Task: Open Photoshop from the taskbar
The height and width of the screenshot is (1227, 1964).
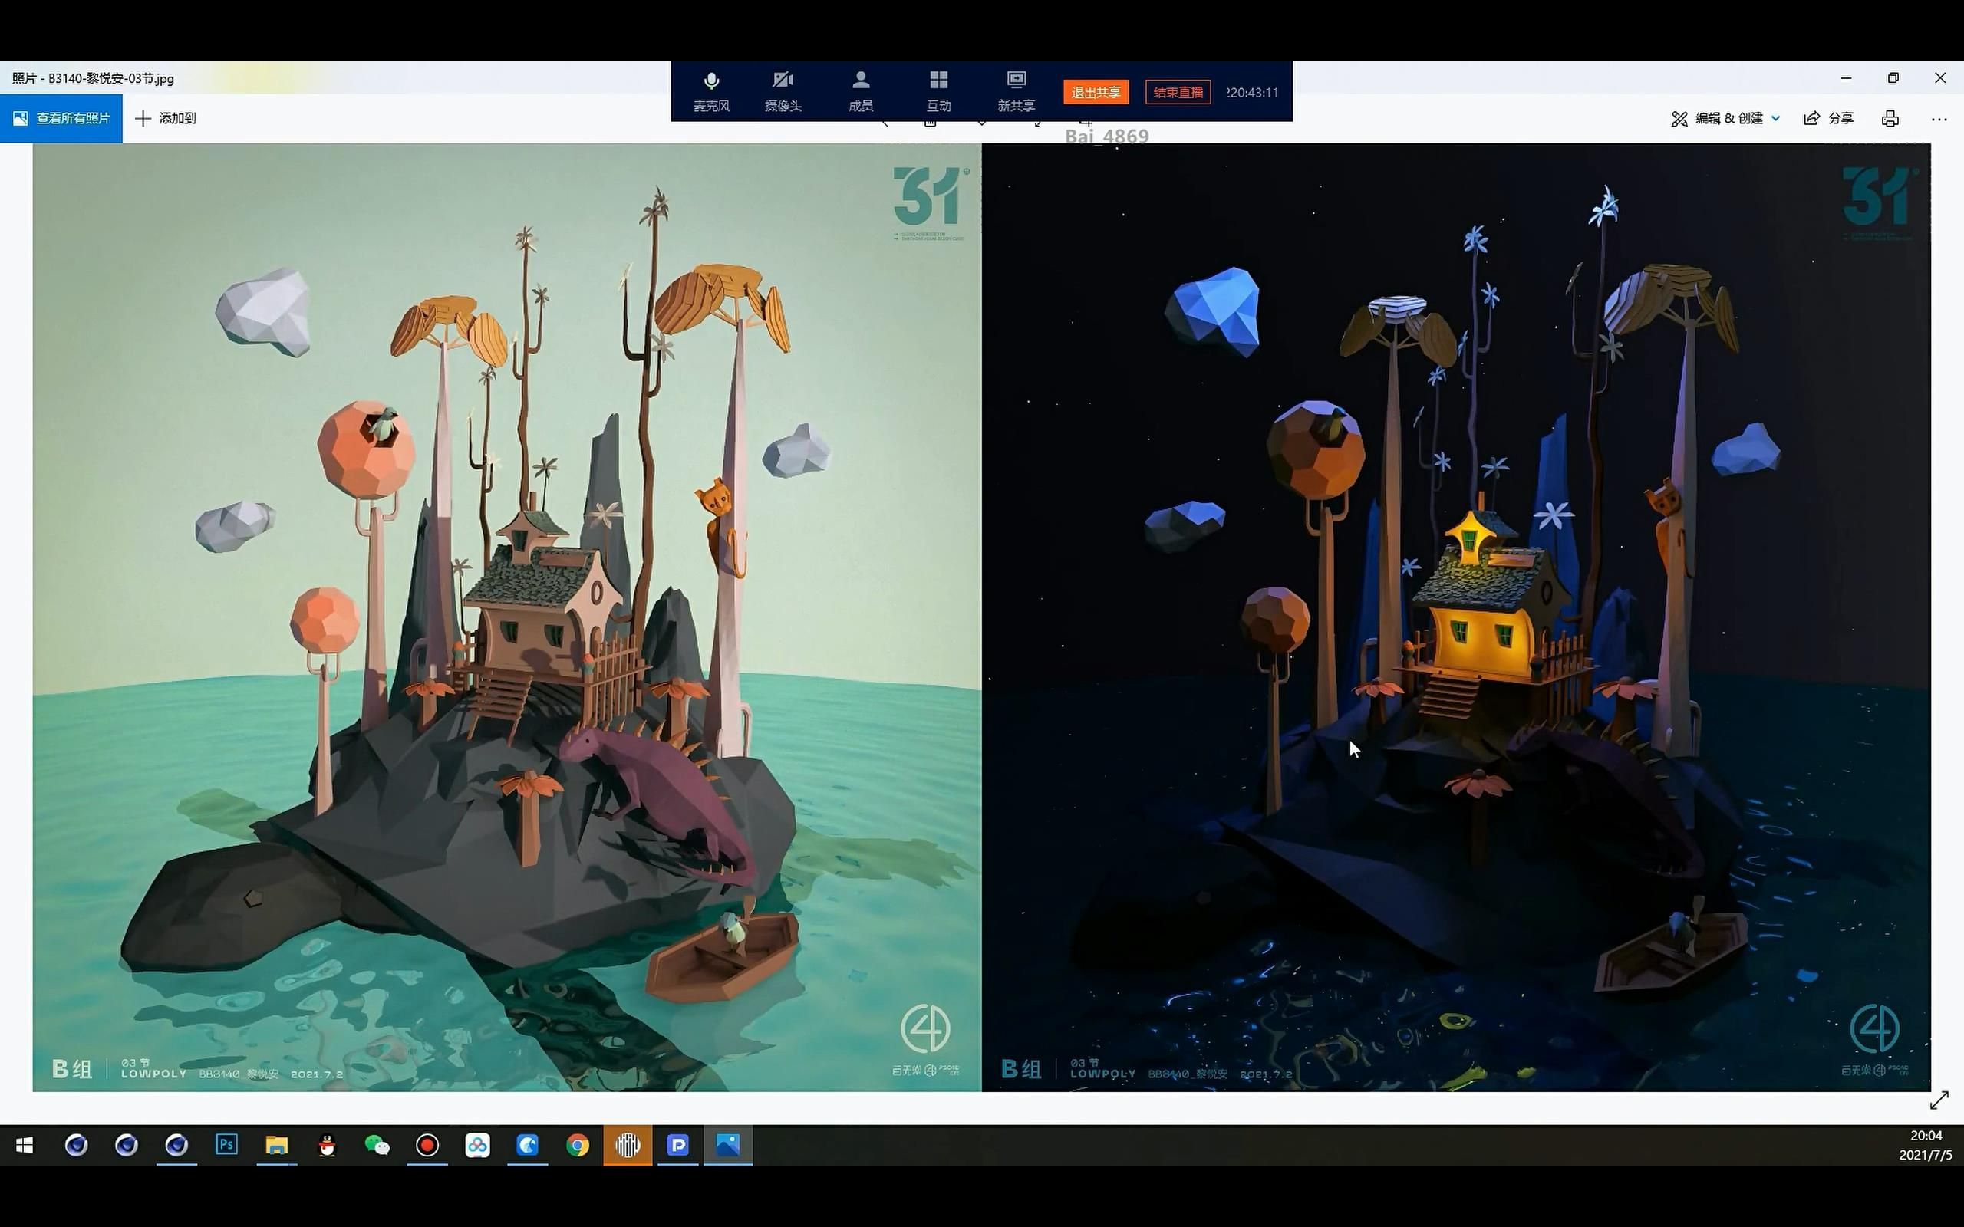Action: 226,1144
